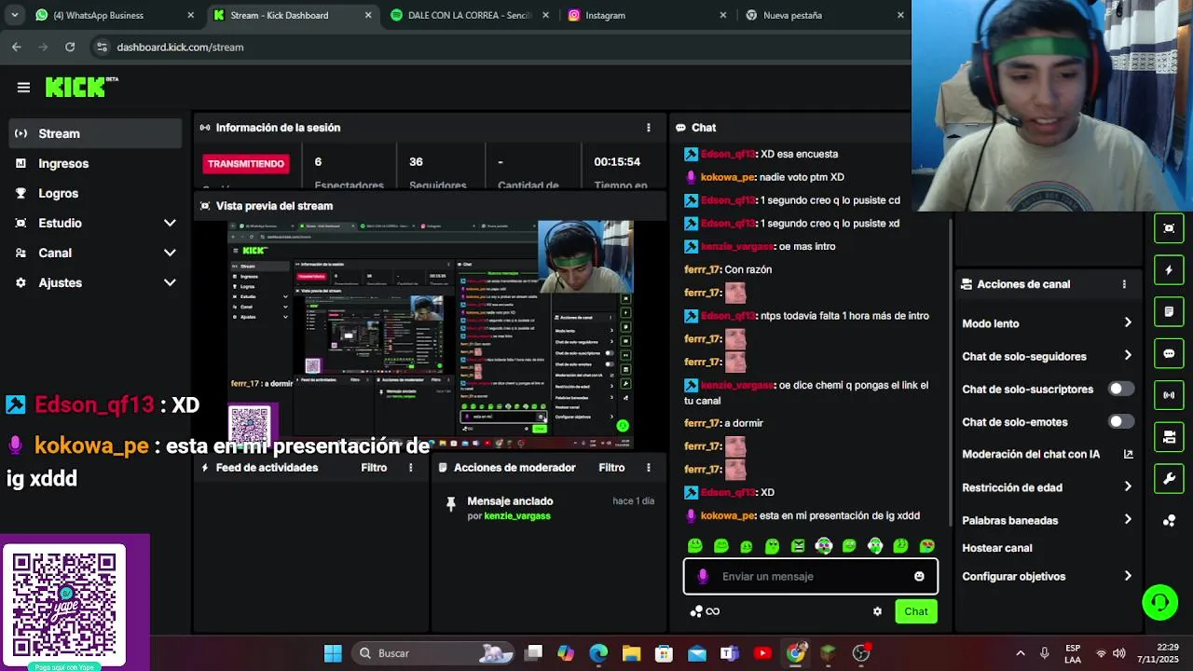Viewport: 1193px width, 671px height.
Task: Click the stream preview thumbnail
Action: point(432,335)
